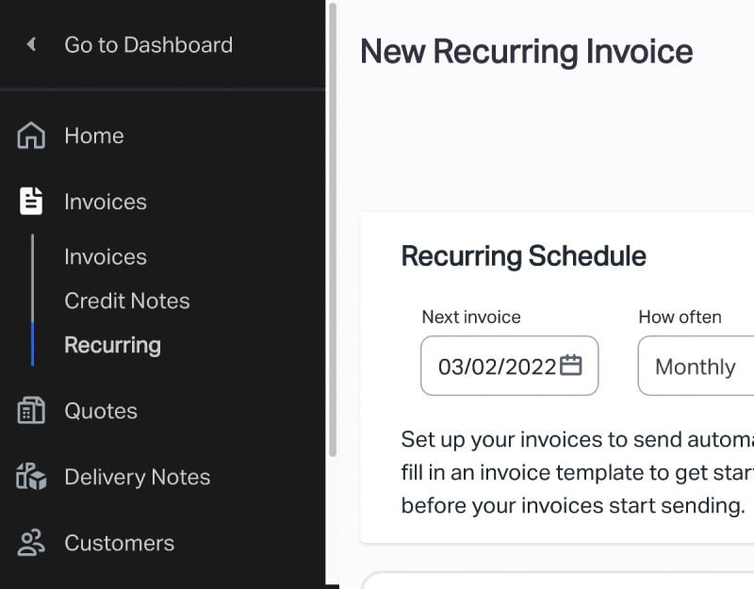The image size is (754, 589).
Task: Select the Home icon in the sidebar
Action: coord(31,136)
